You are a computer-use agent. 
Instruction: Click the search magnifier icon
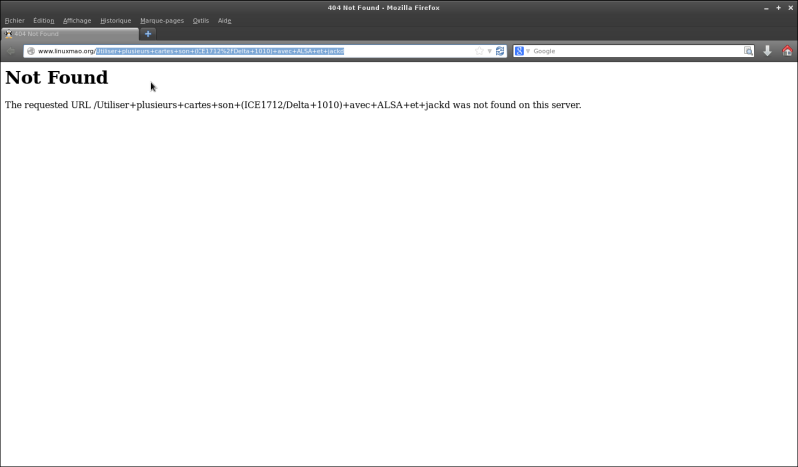click(748, 51)
